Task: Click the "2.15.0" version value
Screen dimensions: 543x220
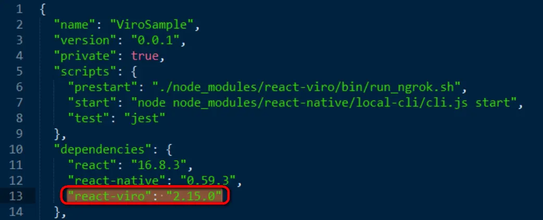Action: pos(194,196)
